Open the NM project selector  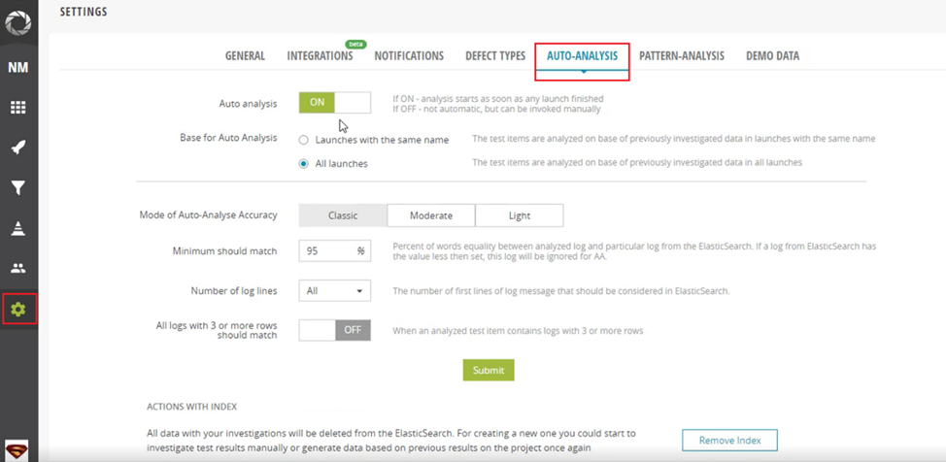[x=18, y=68]
